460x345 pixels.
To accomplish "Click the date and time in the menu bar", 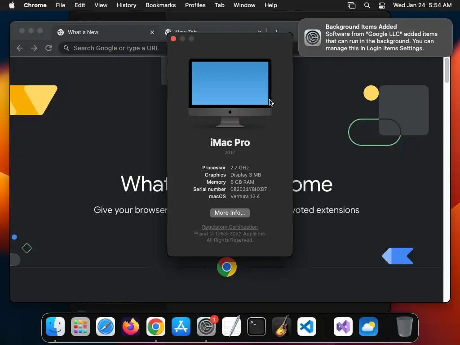I will (422, 5).
